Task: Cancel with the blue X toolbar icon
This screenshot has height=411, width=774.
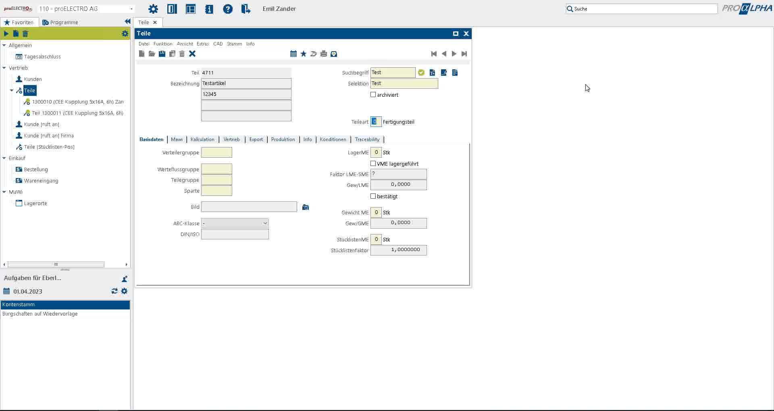Action: pos(192,54)
